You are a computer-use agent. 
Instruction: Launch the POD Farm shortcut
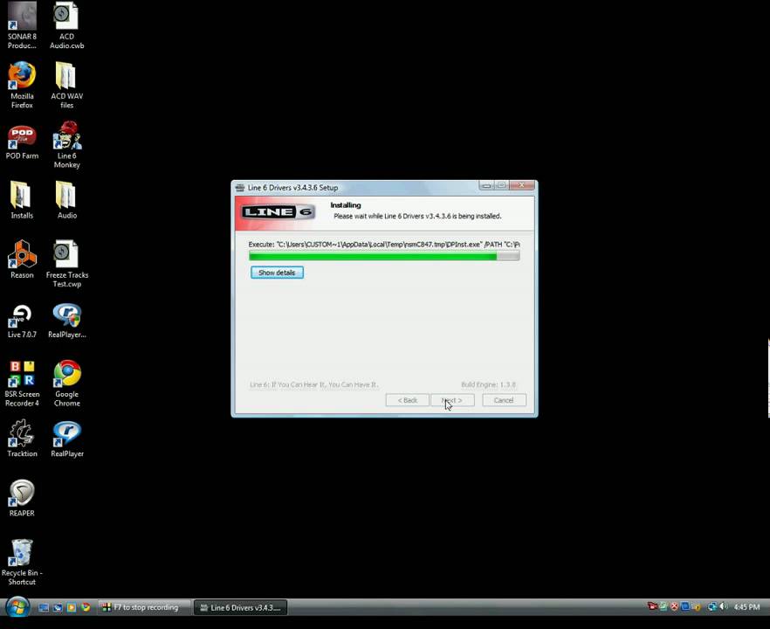click(x=22, y=142)
